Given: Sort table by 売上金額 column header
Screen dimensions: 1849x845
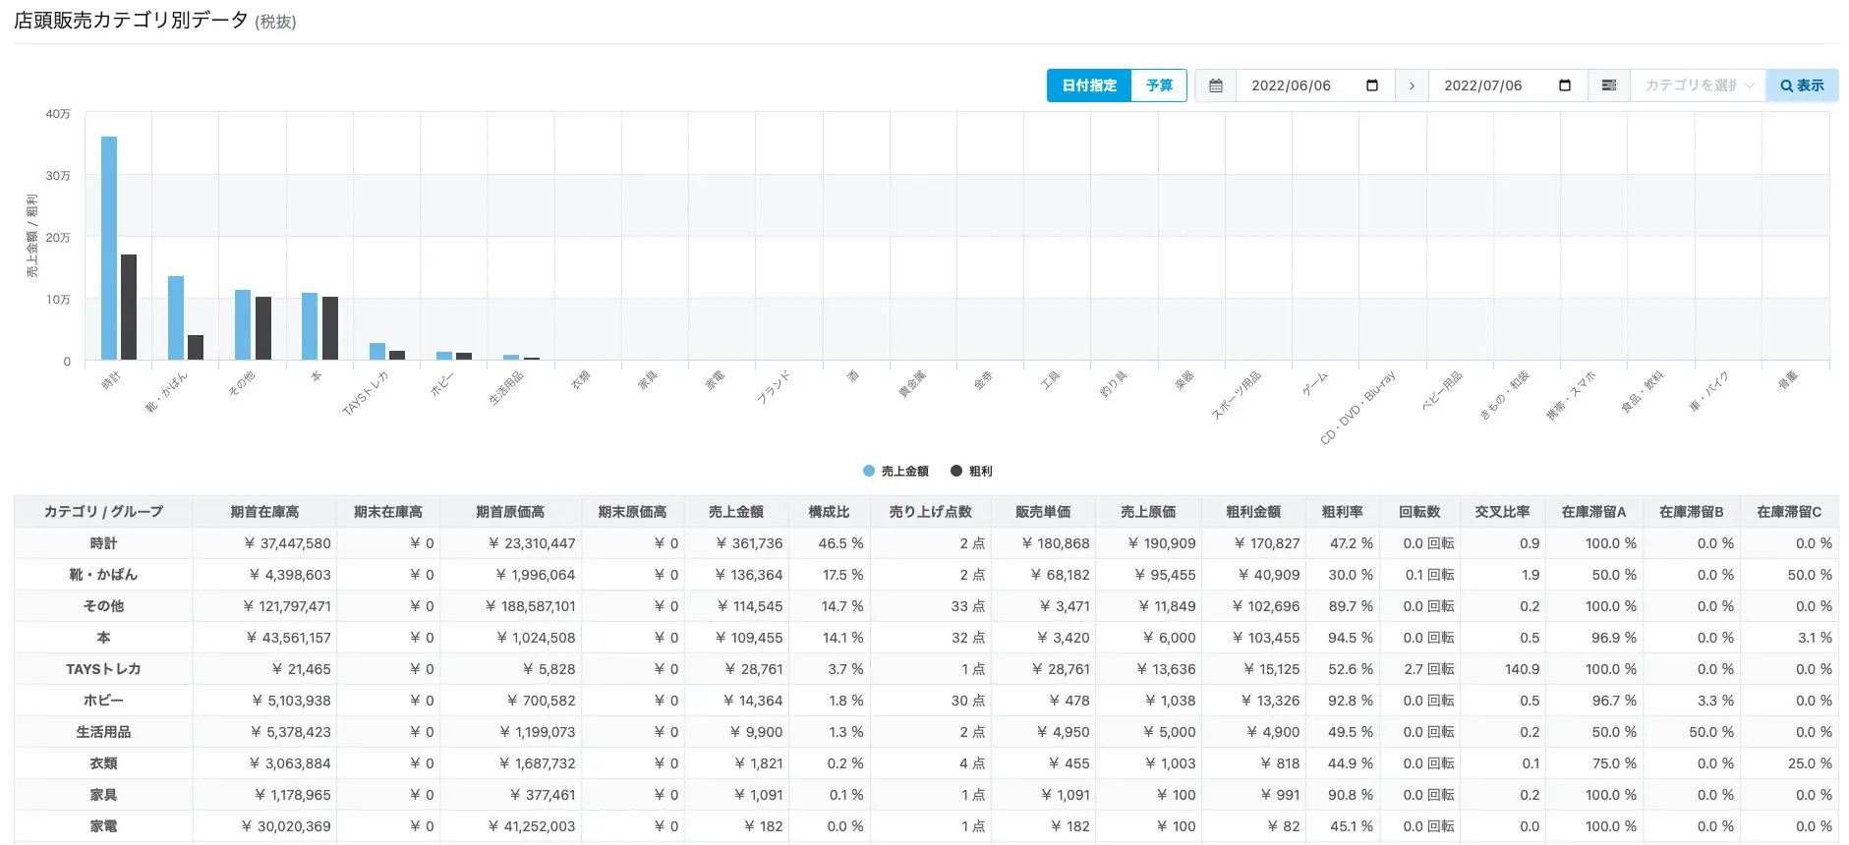Looking at the screenshot, I should [735, 512].
